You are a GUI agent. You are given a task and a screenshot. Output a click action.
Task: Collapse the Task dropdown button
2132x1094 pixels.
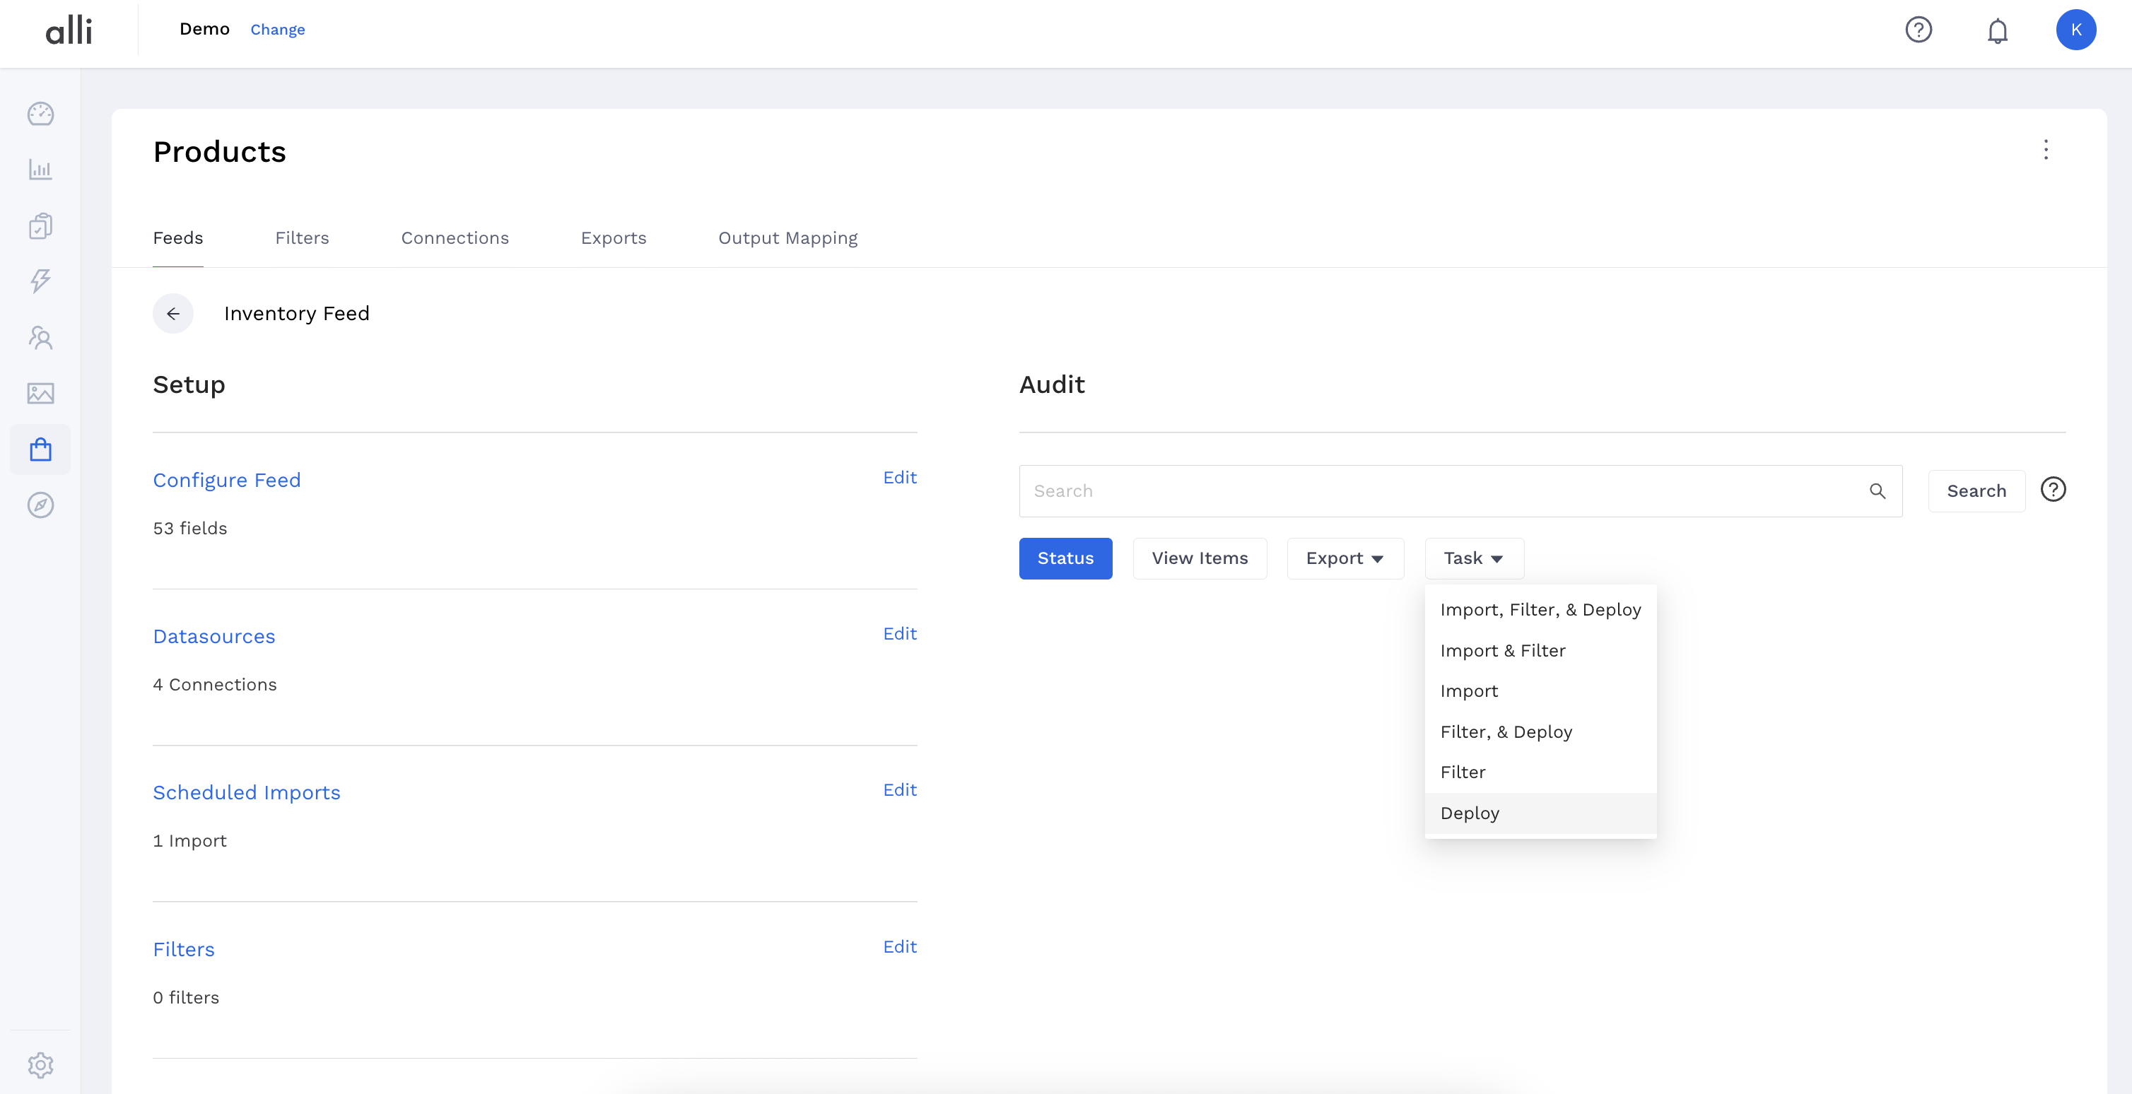coord(1473,558)
